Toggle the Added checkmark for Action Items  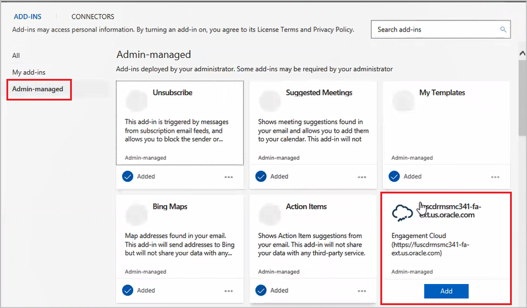[x=261, y=290]
